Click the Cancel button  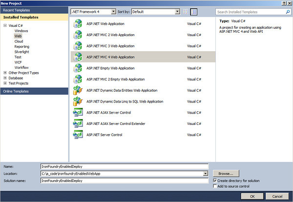click(x=277, y=196)
